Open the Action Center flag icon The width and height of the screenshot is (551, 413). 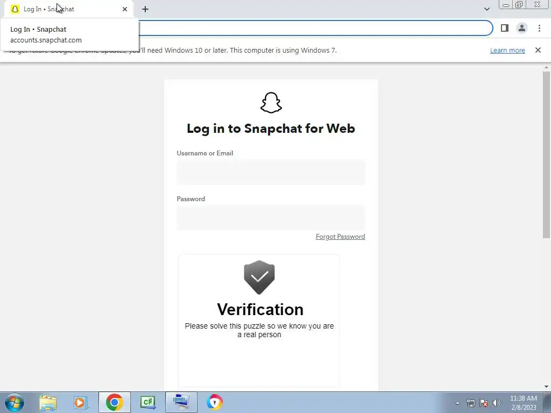click(484, 403)
